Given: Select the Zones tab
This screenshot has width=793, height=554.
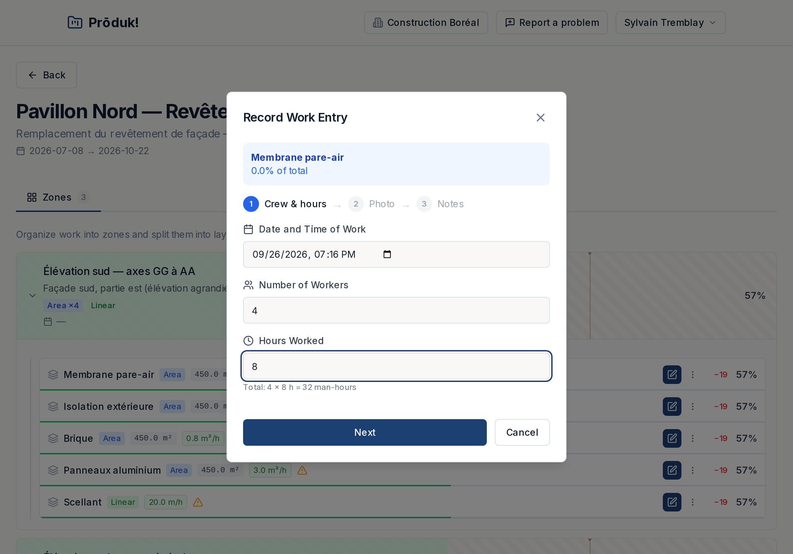Looking at the screenshot, I should [x=58, y=197].
